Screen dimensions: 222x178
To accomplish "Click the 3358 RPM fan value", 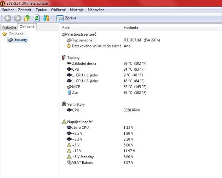I will [131, 110].
